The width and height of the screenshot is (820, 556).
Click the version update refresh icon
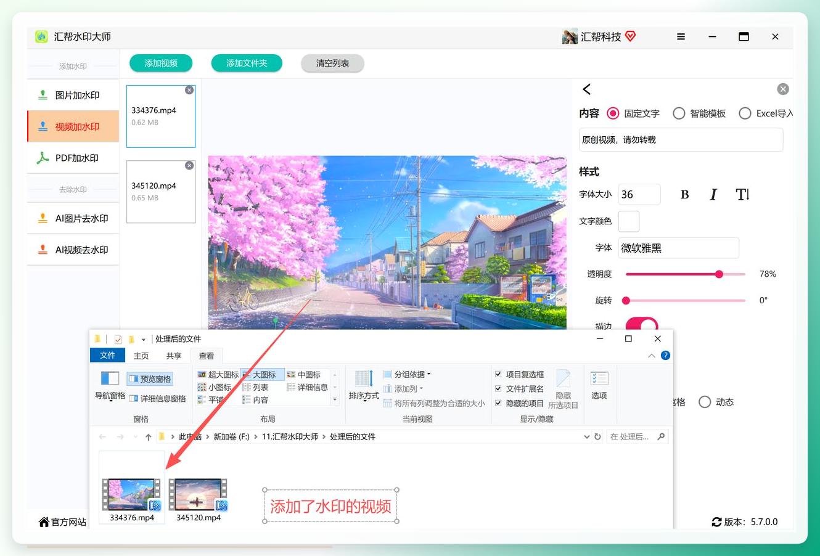point(716,522)
